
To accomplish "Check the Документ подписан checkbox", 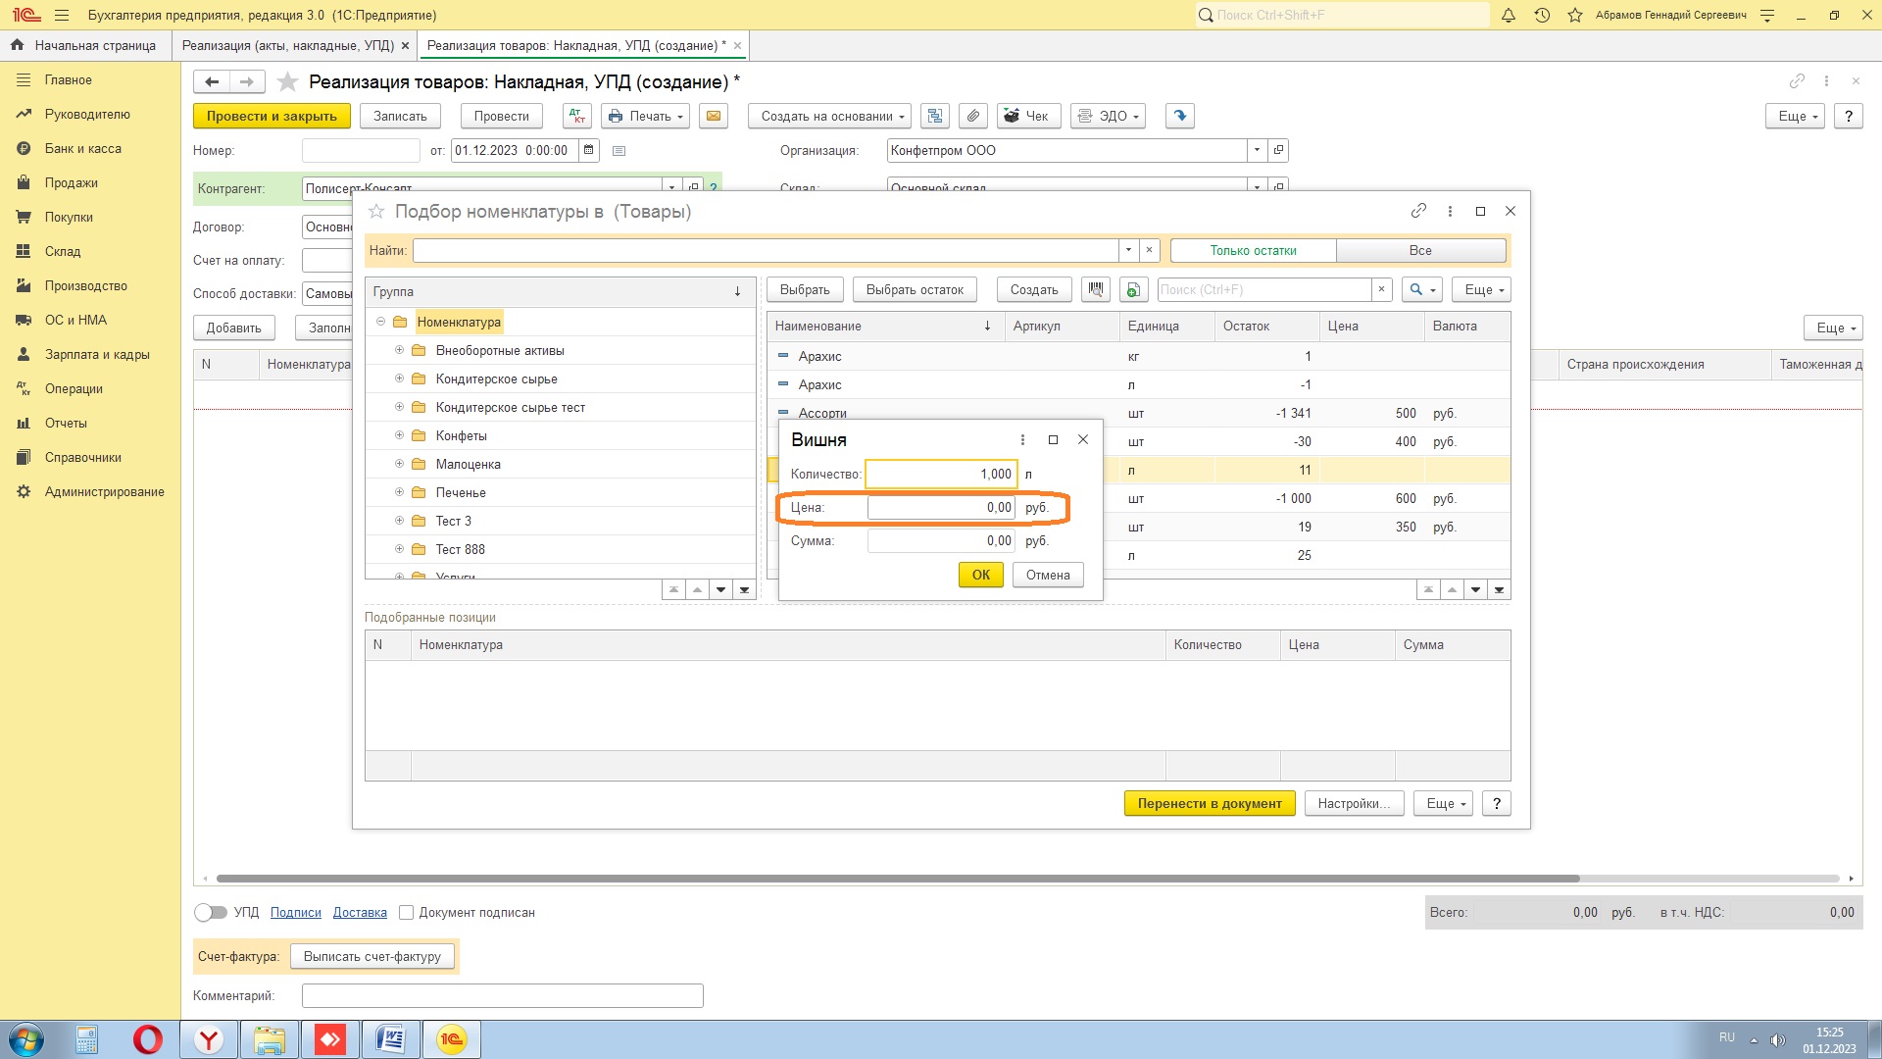I will click(x=406, y=912).
